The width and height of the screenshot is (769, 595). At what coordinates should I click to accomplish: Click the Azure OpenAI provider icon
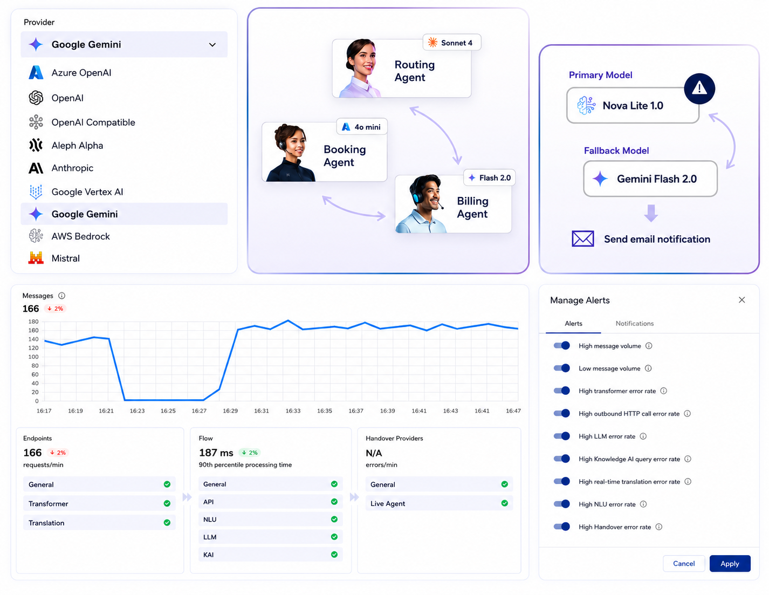36,72
